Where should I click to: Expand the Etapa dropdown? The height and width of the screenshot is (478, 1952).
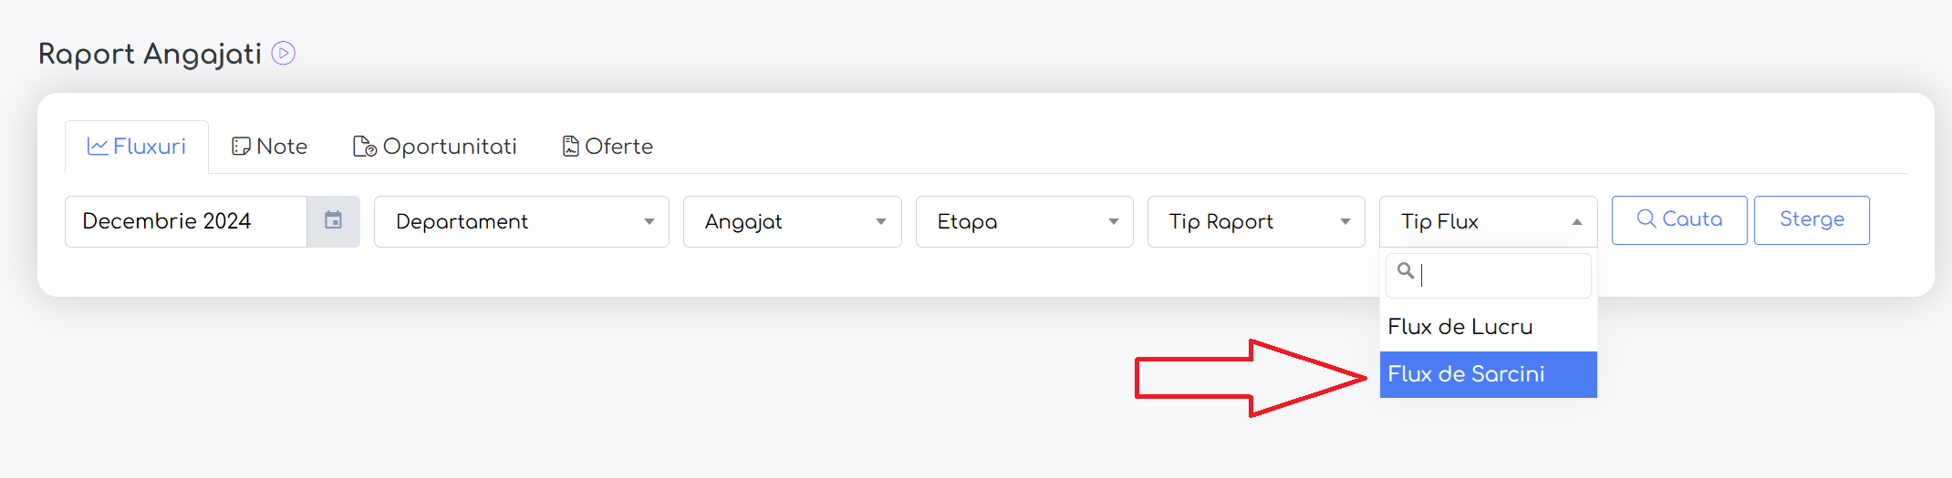click(x=1024, y=221)
